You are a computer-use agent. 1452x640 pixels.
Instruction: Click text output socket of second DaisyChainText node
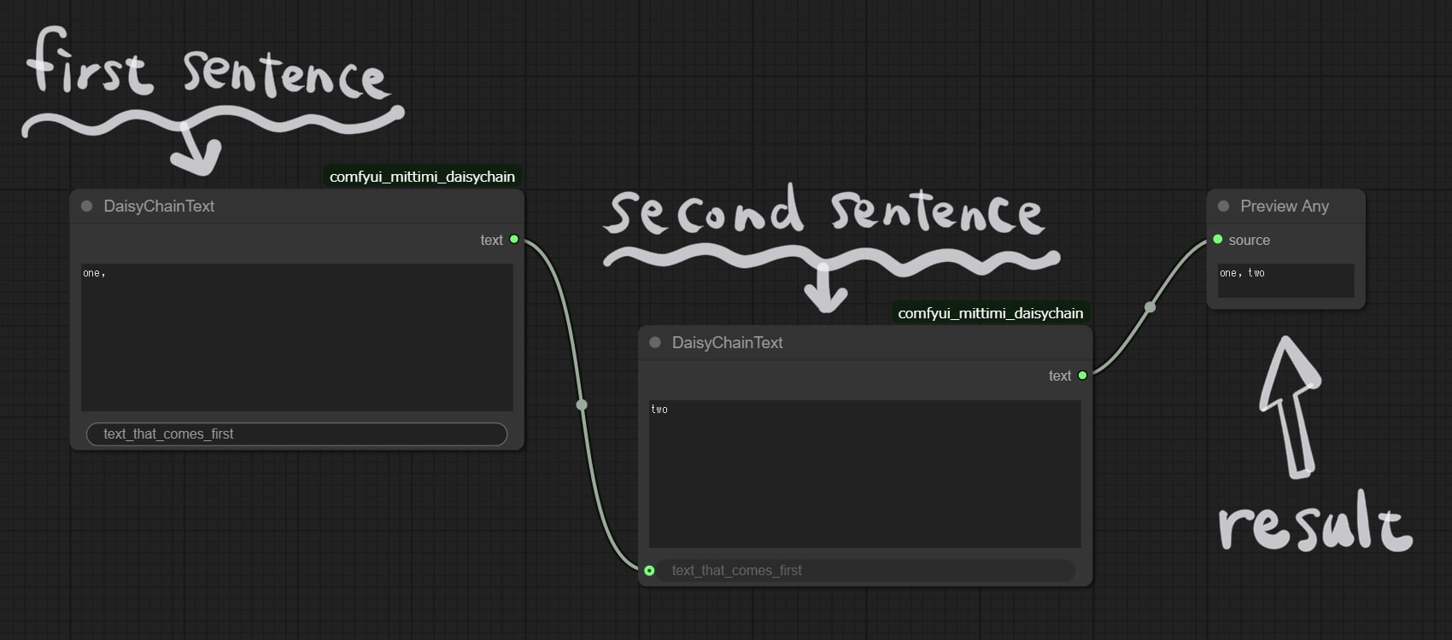1082,375
